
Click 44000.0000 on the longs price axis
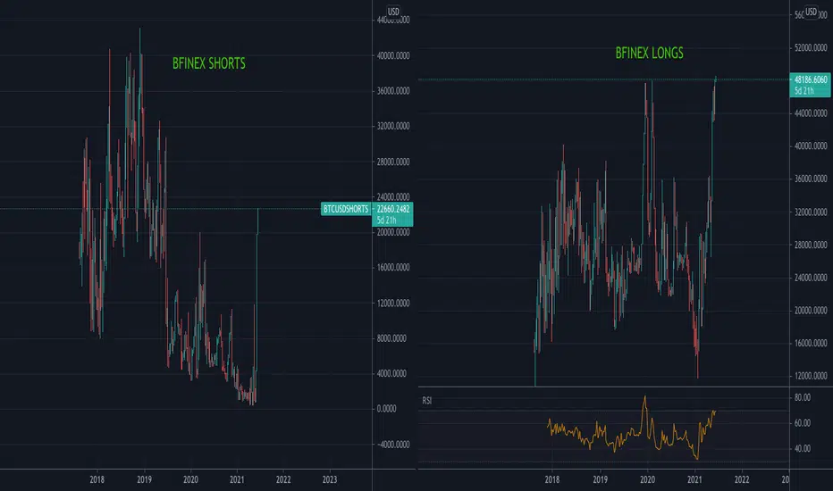click(811, 113)
